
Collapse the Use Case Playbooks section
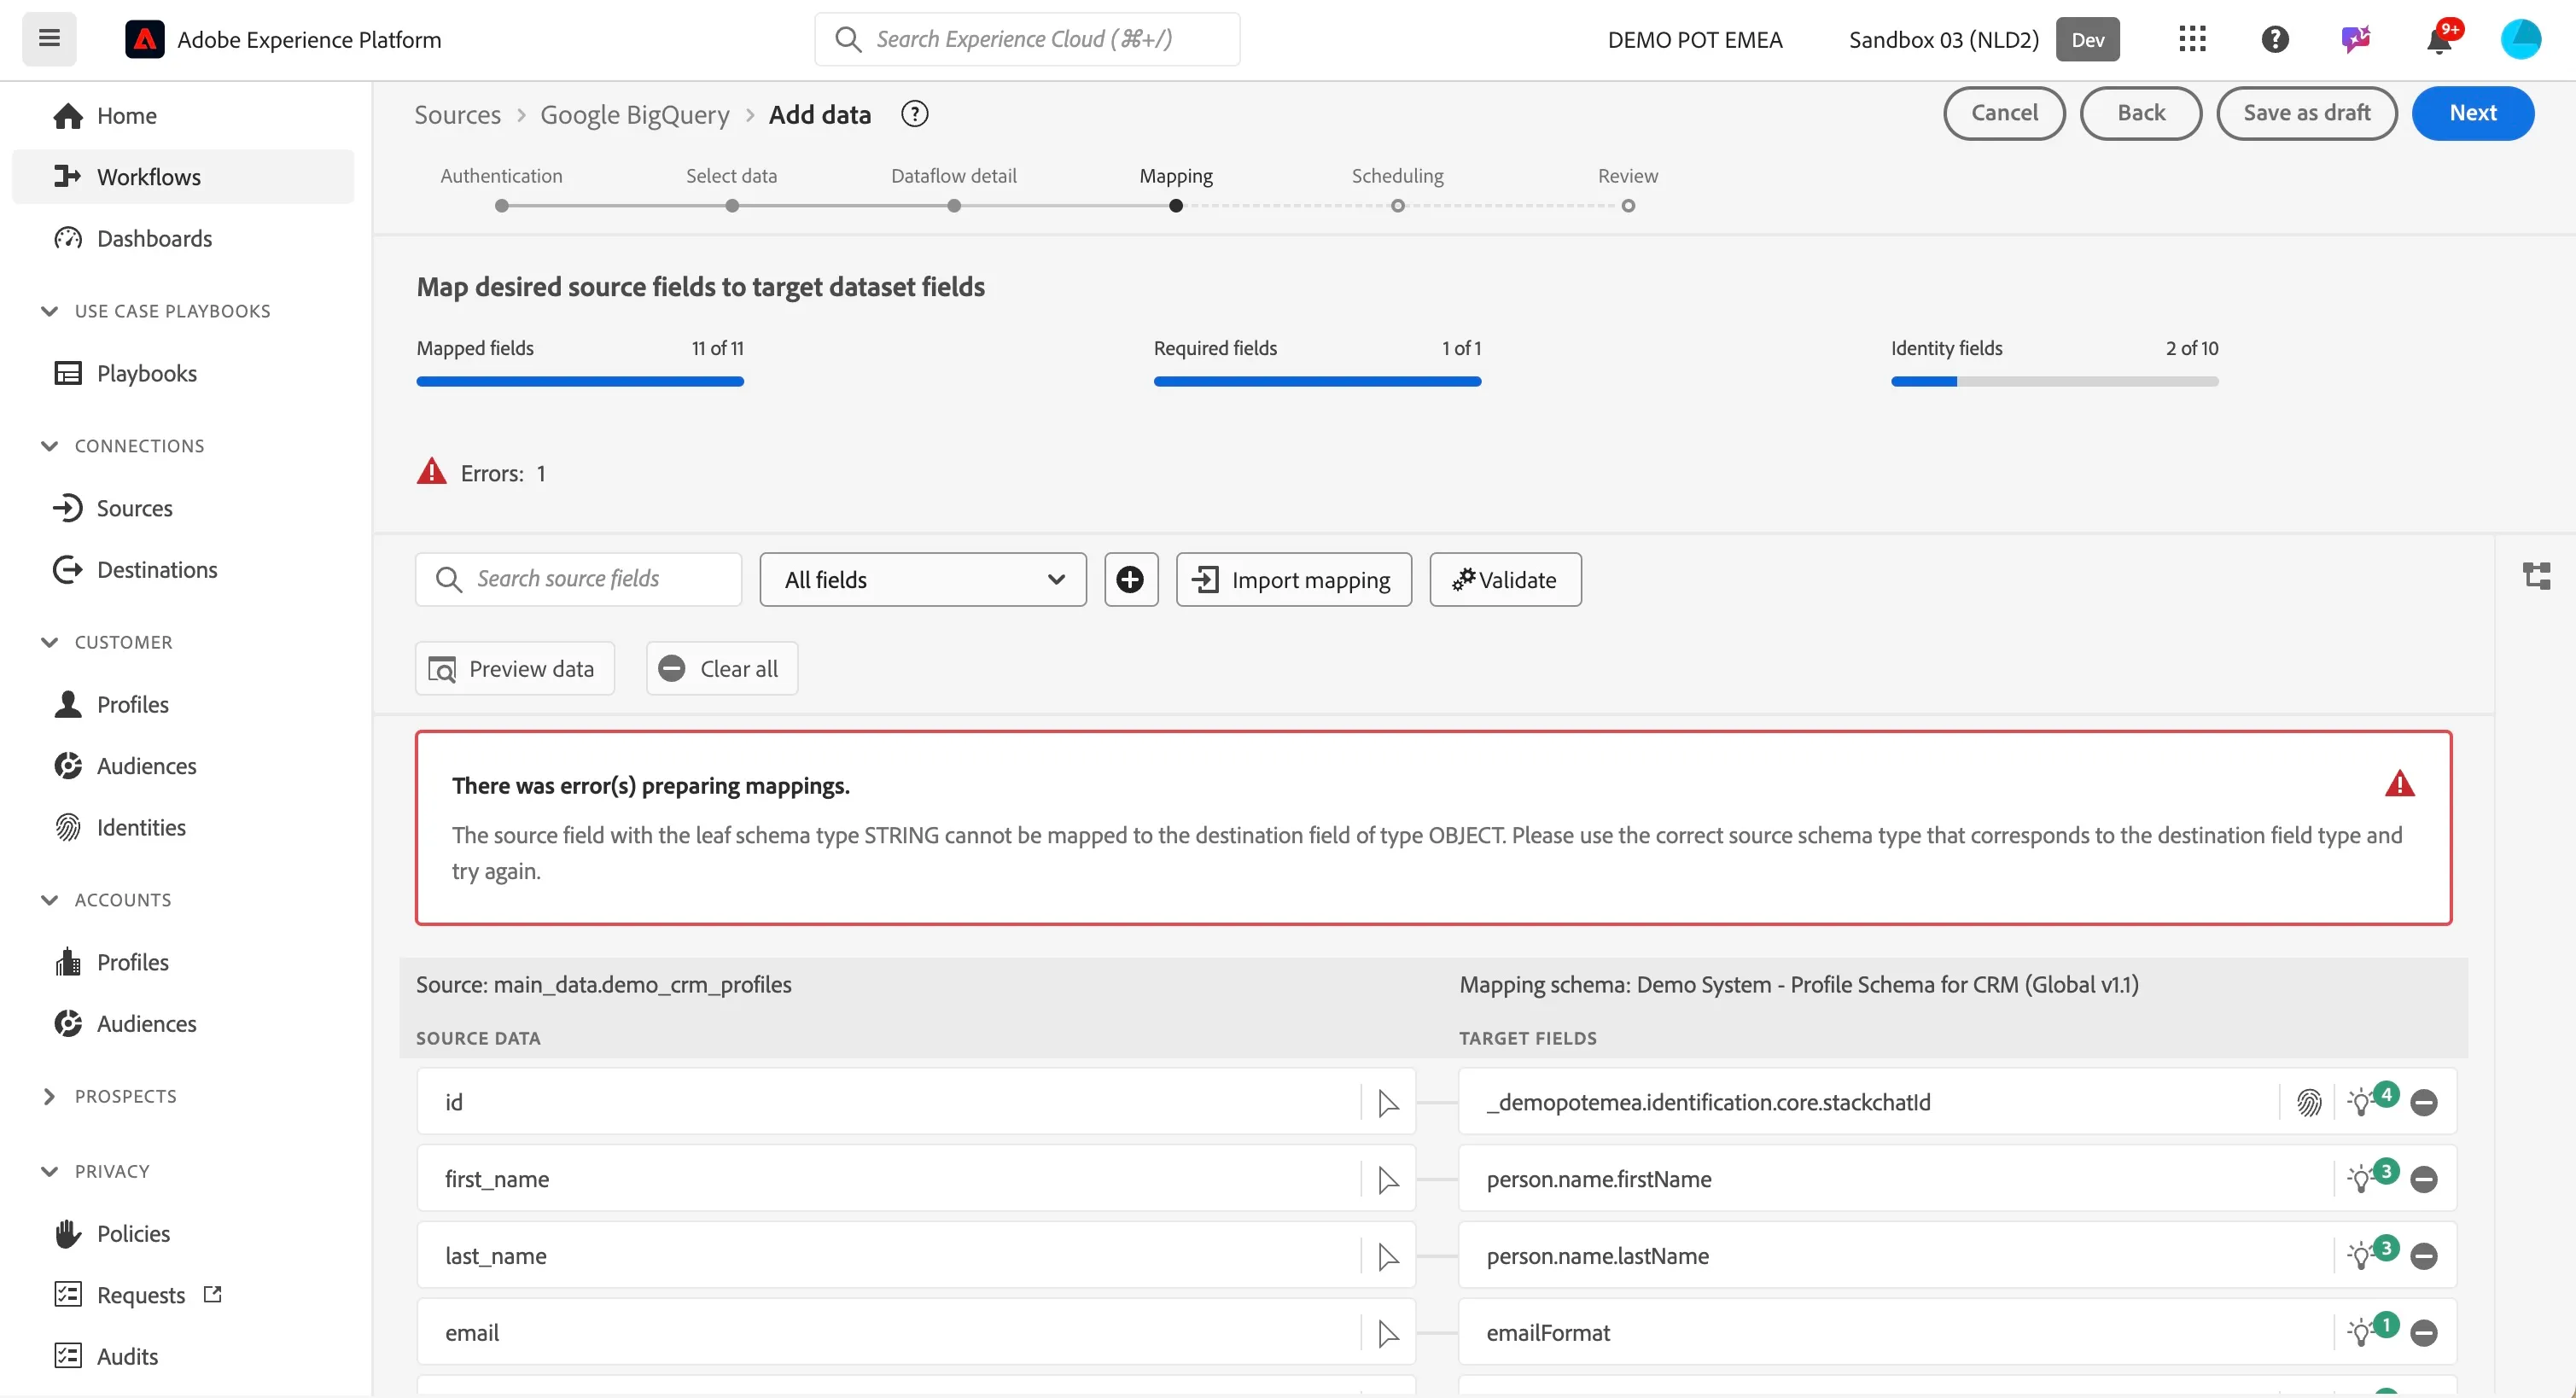point(49,311)
